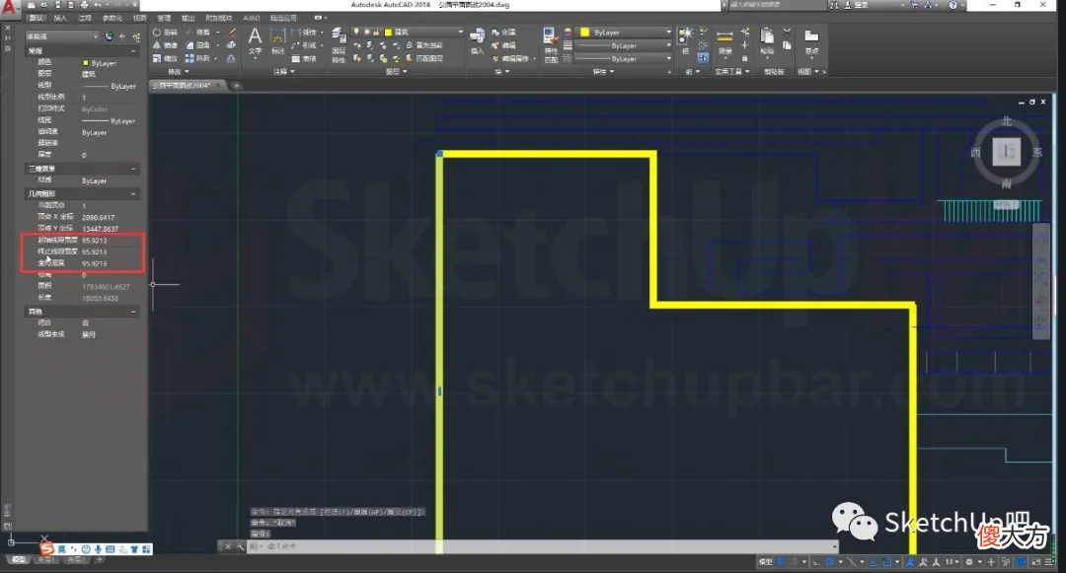This screenshot has height=573, width=1066.
Task: Click the Help question mark icon
Action: pyautogui.click(x=952, y=5)
